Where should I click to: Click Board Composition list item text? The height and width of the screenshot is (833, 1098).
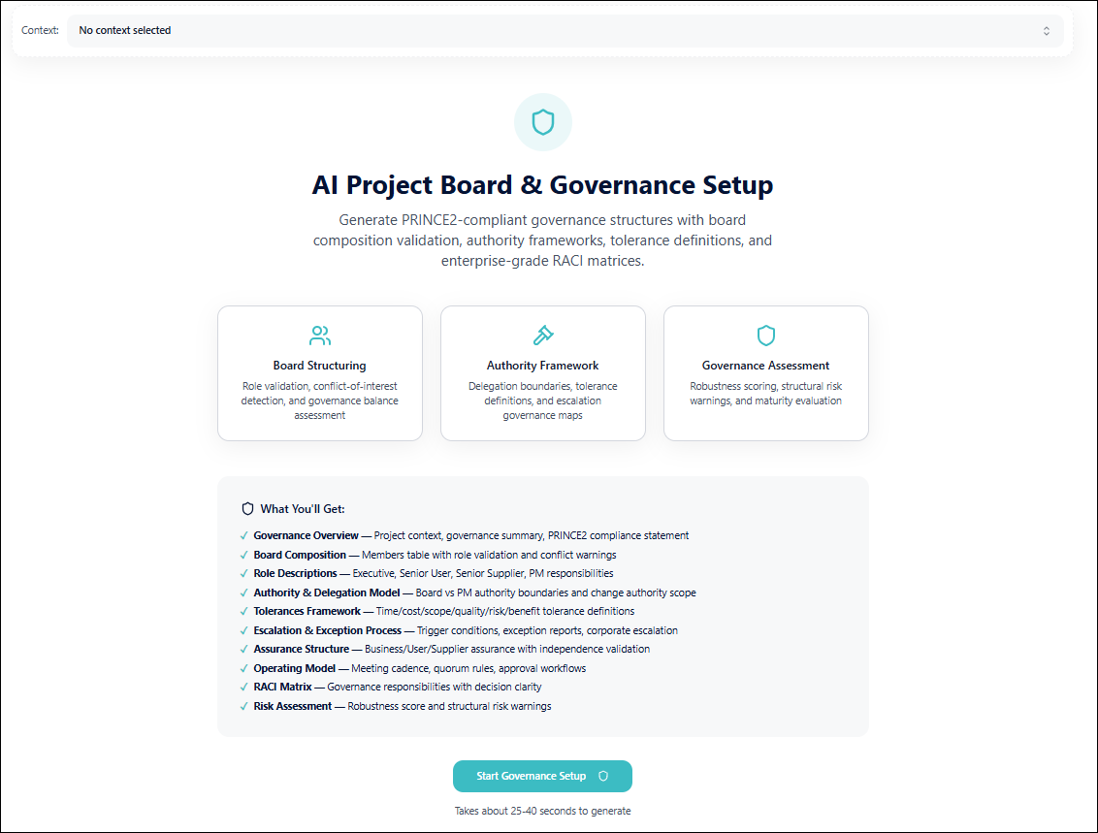tap(435, 555)
